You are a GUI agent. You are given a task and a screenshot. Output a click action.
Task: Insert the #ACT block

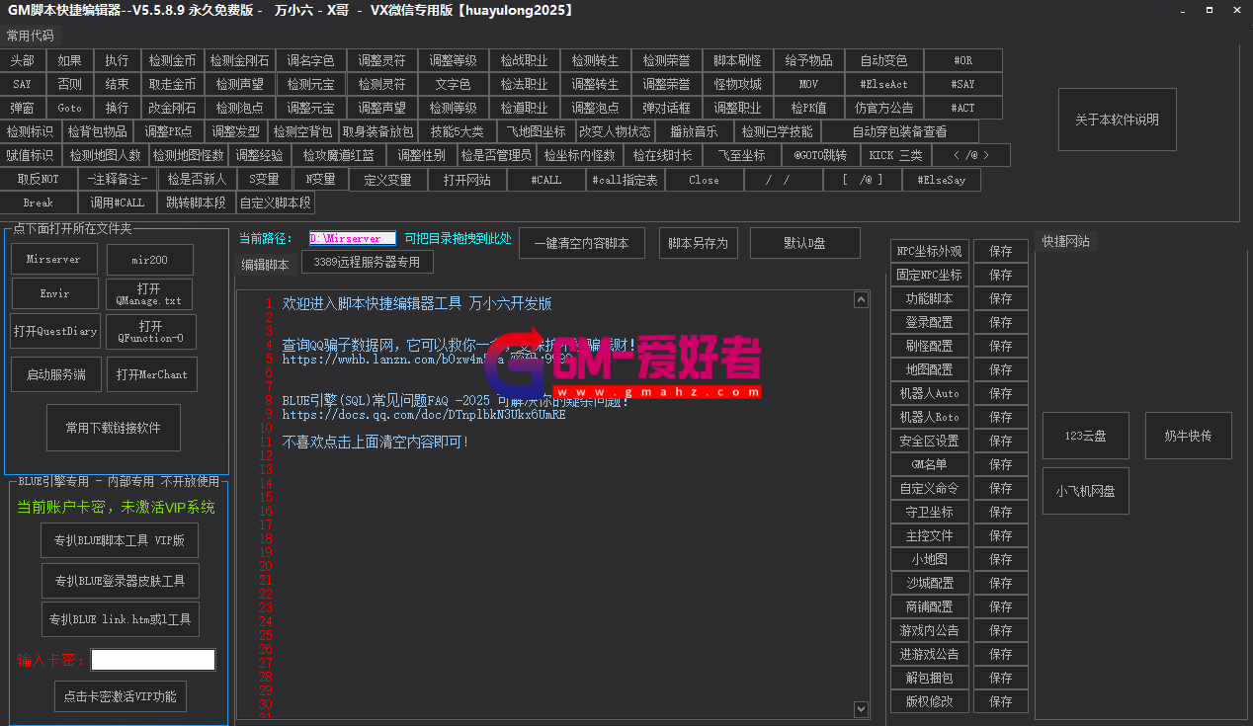962,108
